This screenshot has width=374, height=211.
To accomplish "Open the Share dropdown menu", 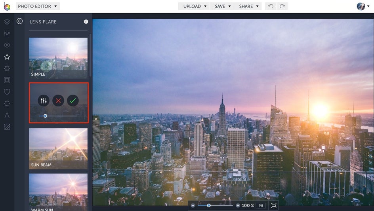I will tap(248, 6).
